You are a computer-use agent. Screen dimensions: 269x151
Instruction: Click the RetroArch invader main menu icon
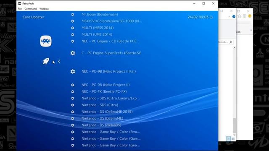tap(46, 41)
